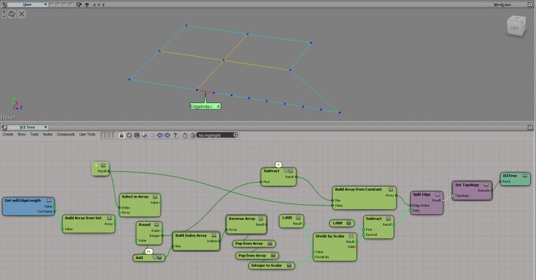Screen dimensions: 536x280
Task: Click the left arrow navigation icon
Action: click(160, 135)
